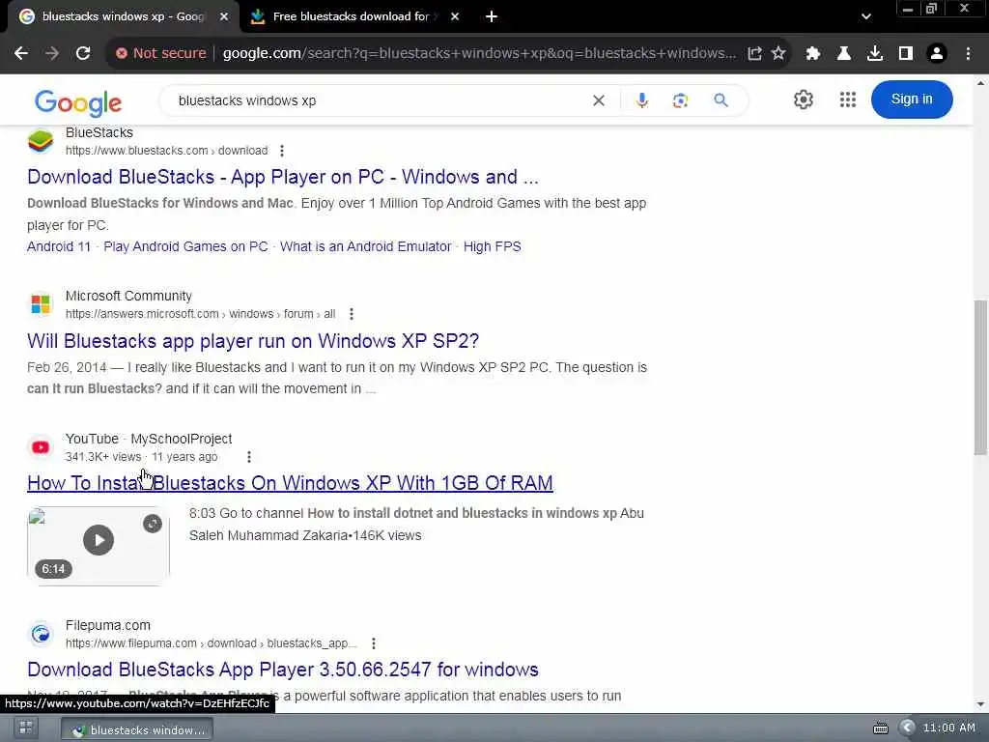Viewport: 989px width, 742px height.
Task: Close the Free bluestacks download tab
Action: [x=455, y=17]
